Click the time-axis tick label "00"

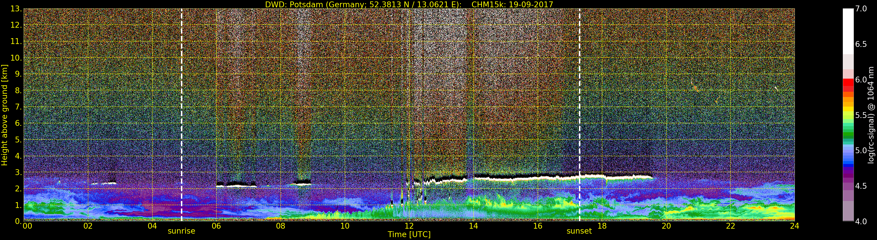[x=27, y=226]
